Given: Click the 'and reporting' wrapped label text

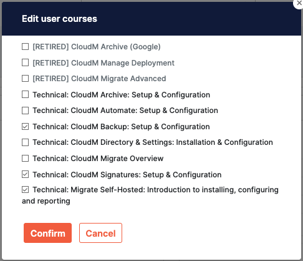Looking at the screenshot, I should (46, 201).
